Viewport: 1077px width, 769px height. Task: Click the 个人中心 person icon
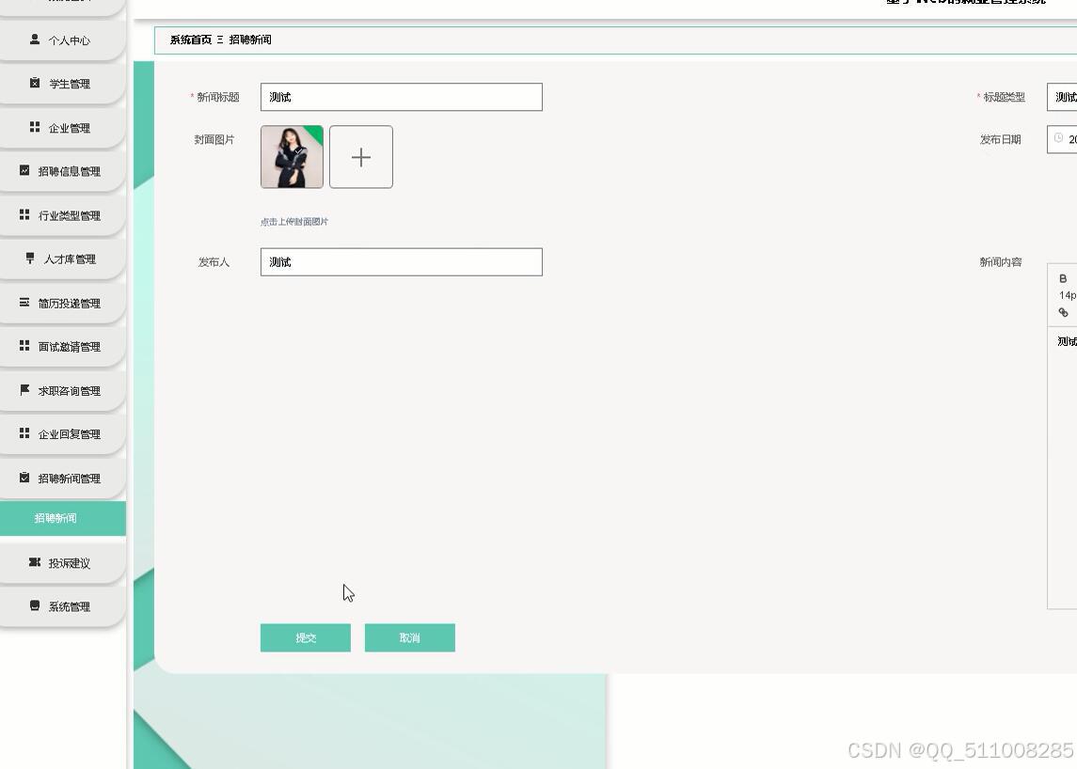pos(35,39)
